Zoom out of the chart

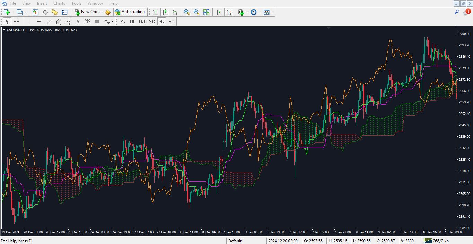(x=196, y=12)
